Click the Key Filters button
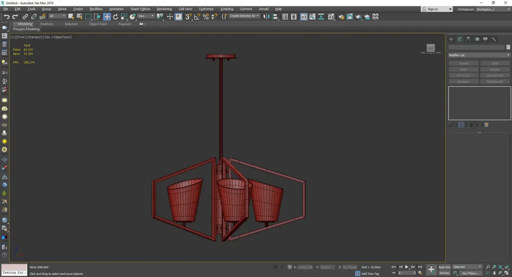 [470, 273]
